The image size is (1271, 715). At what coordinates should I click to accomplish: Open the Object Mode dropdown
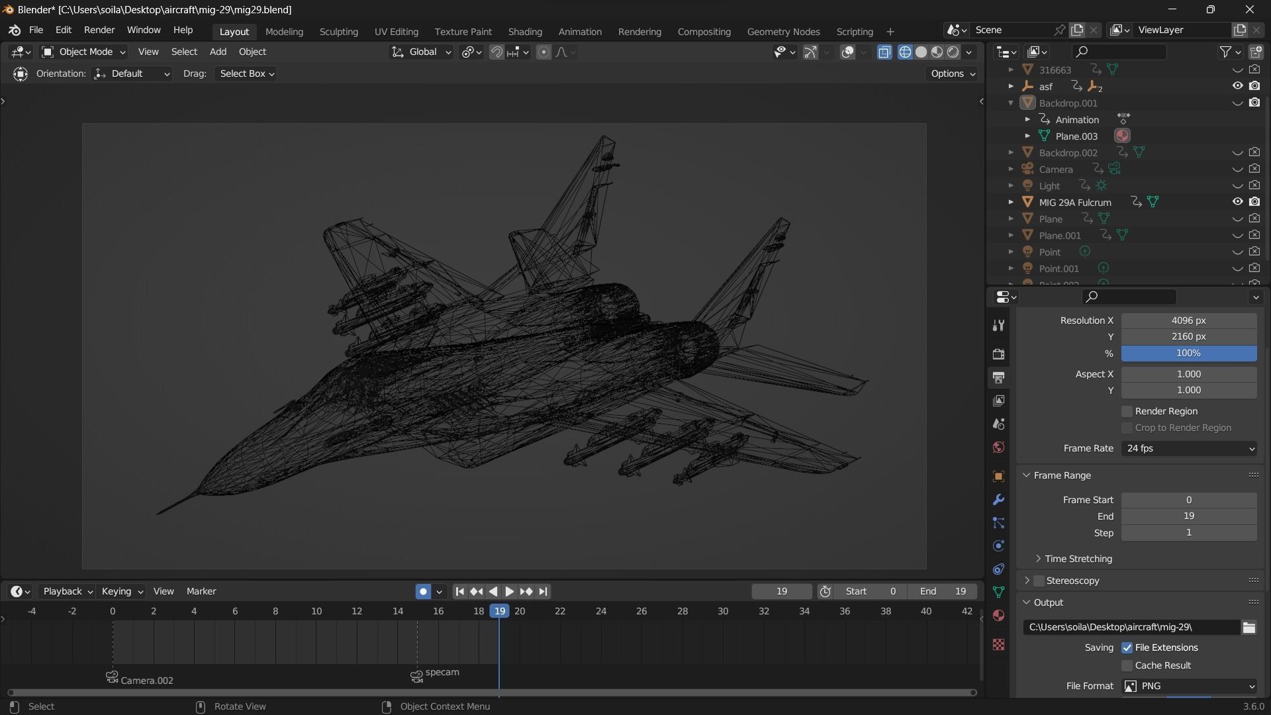[x=83, y=52]
